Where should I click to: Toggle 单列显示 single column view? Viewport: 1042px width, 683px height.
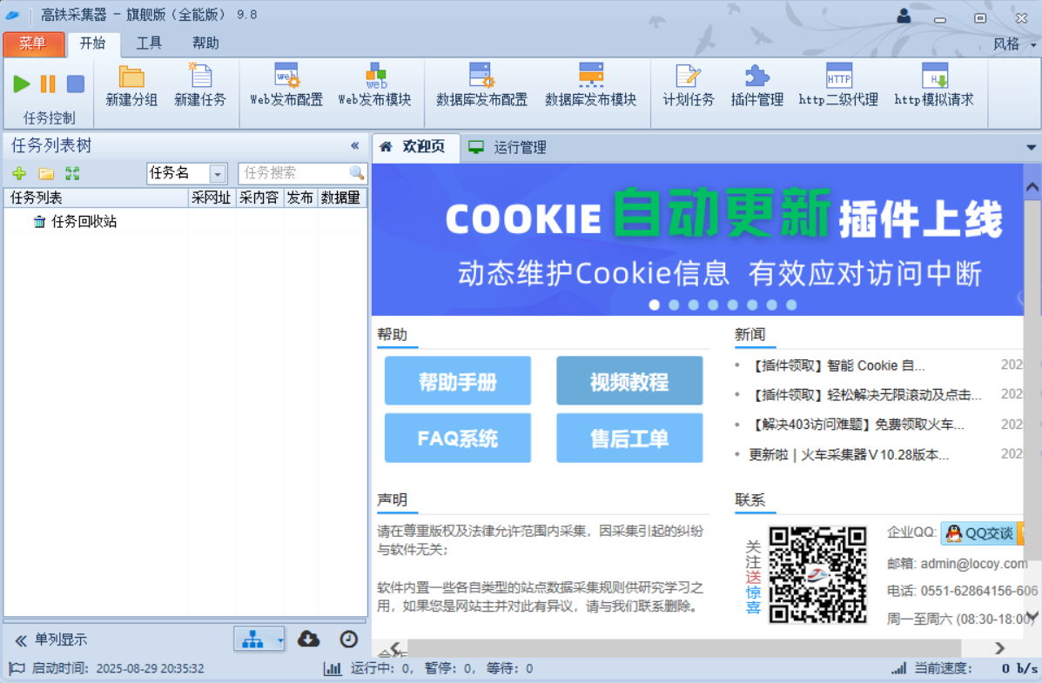pyautogui.click(x=51, y=639)
